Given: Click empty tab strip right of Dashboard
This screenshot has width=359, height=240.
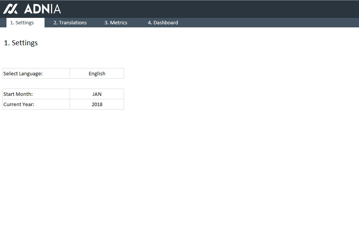Looking at the screenshot, I should [x=266, y=23].
